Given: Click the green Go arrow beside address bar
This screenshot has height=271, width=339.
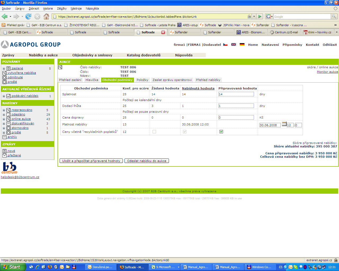Looking at the screenshot, I should click(x=260, y=16).
